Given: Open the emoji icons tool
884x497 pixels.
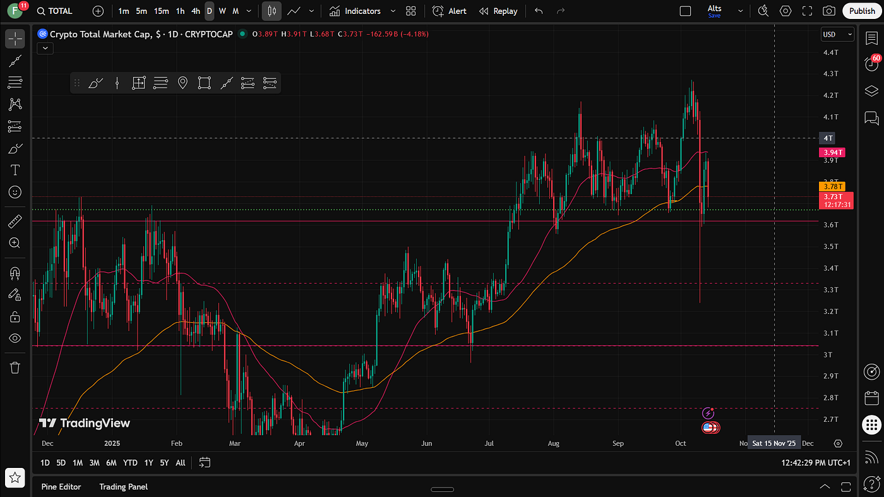Looking at the screenshot, I should [x=15, y=192].
